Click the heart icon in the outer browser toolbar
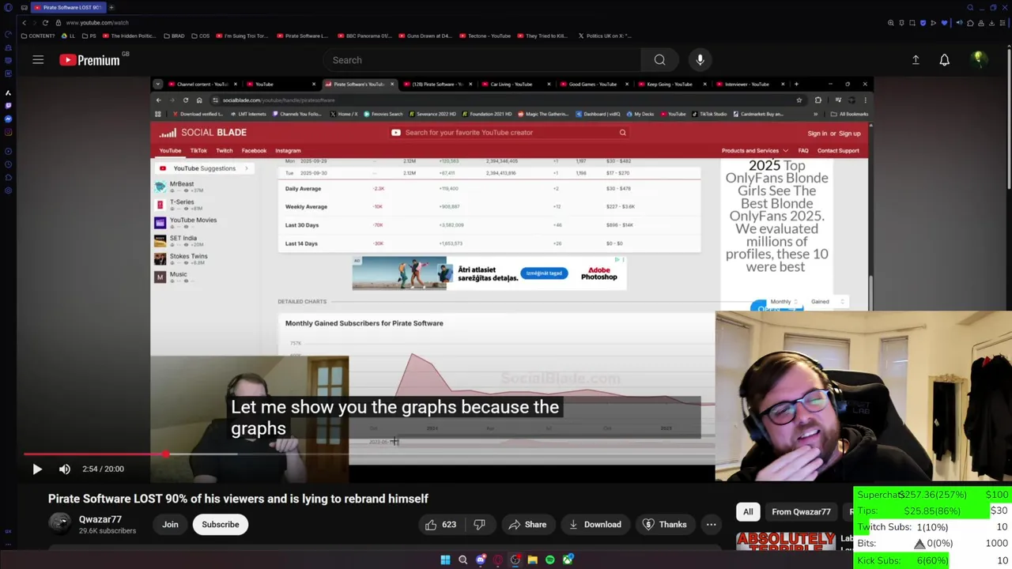Viewport: 1012px width, 569px height. 944,23
